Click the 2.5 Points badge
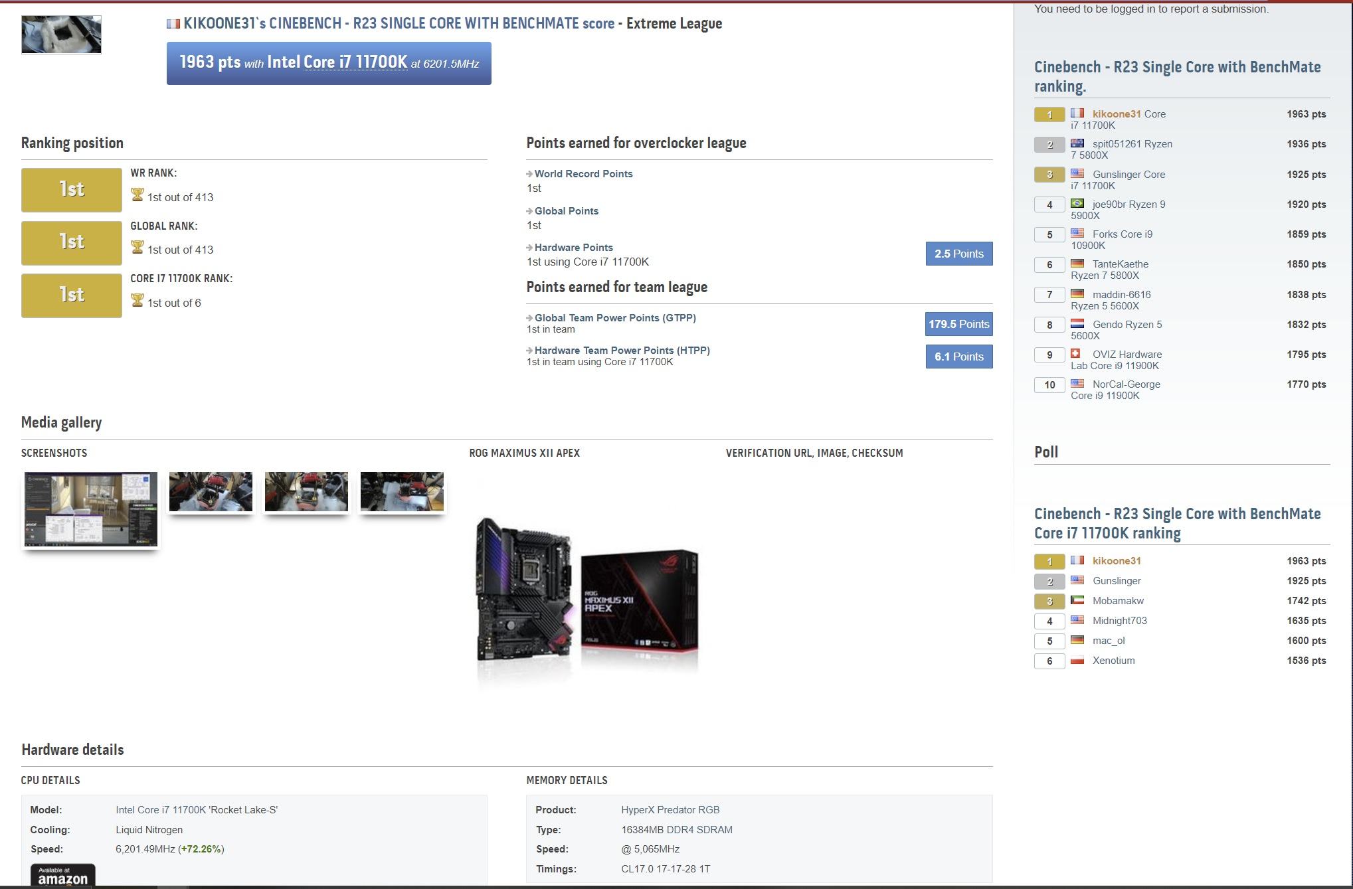The height and width of the screenshot is (889, 1353). pos(959,254)
